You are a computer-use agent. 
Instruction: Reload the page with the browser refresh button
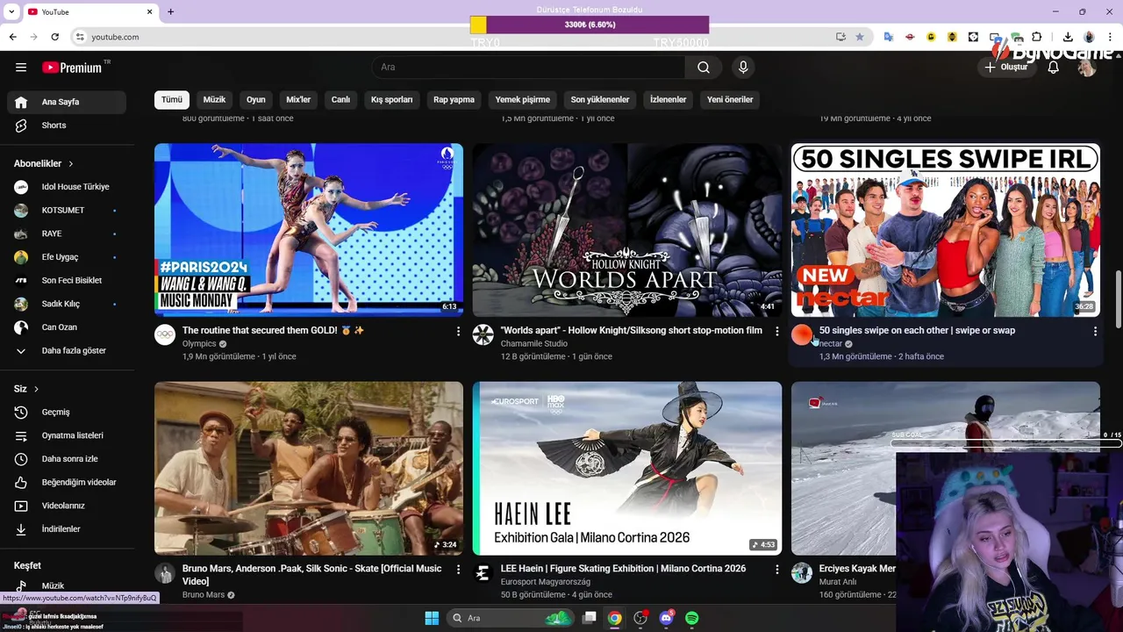54,37
